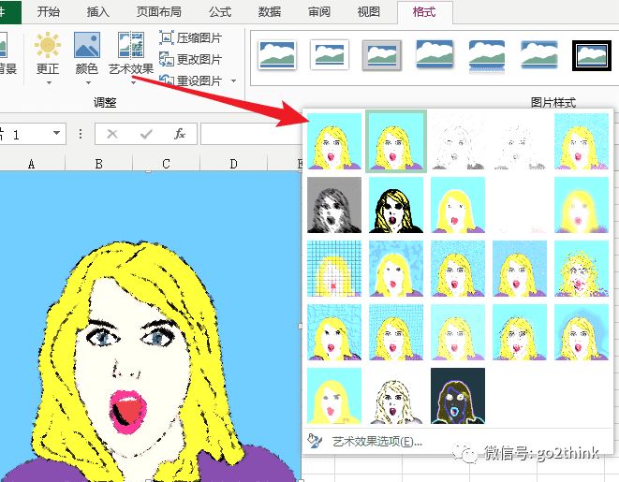Apply the black double-frame picture style
Screen dimensions: 619x482
coord(591,55)
